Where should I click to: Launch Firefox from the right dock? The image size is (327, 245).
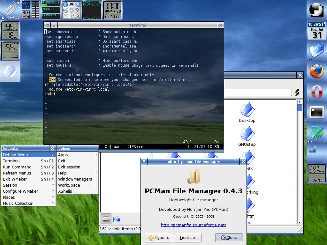316,71
